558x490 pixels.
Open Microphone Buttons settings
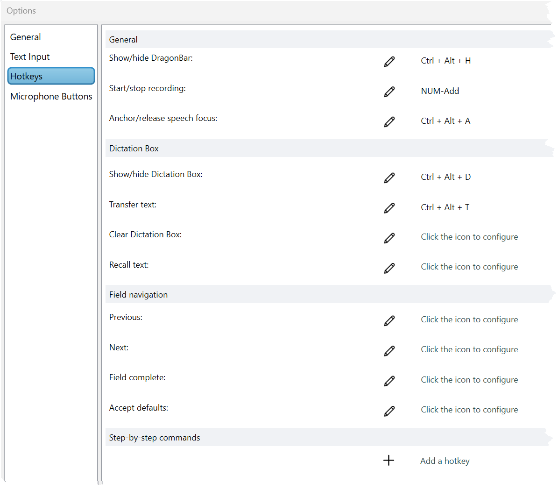pyautogui.click(x=51, y=97)
